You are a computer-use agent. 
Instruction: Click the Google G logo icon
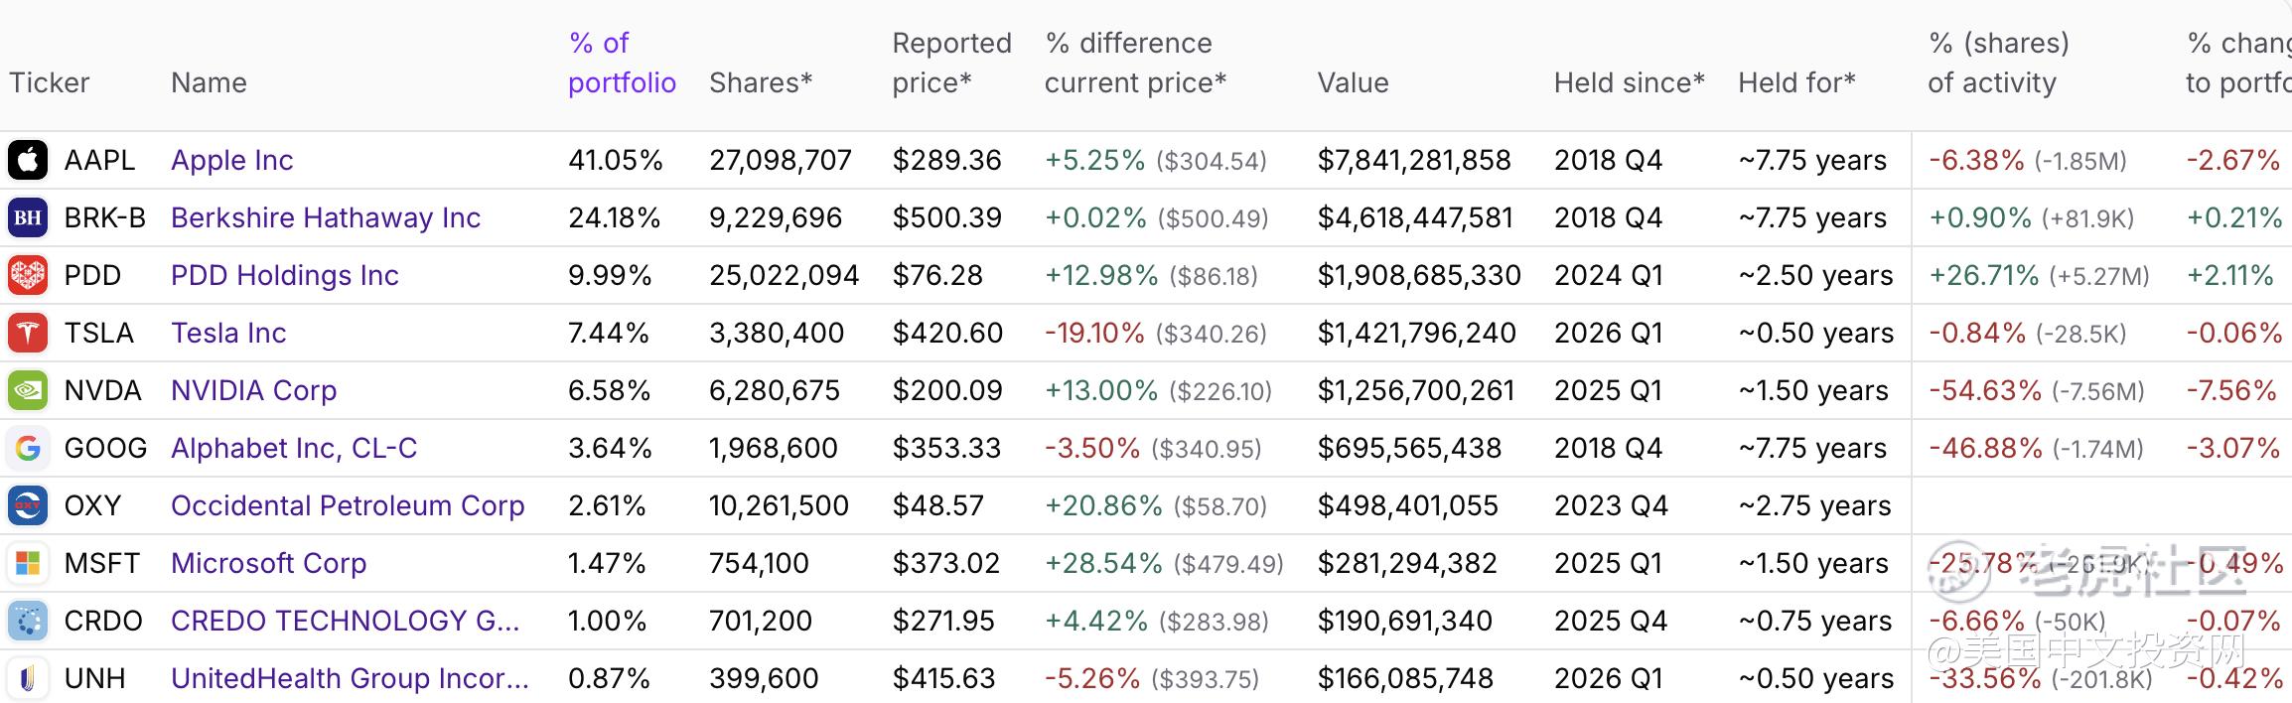coord(28,448)
